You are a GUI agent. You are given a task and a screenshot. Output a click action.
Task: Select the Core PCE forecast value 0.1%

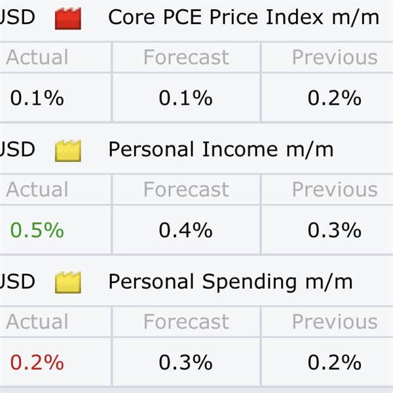click(186, 98)
